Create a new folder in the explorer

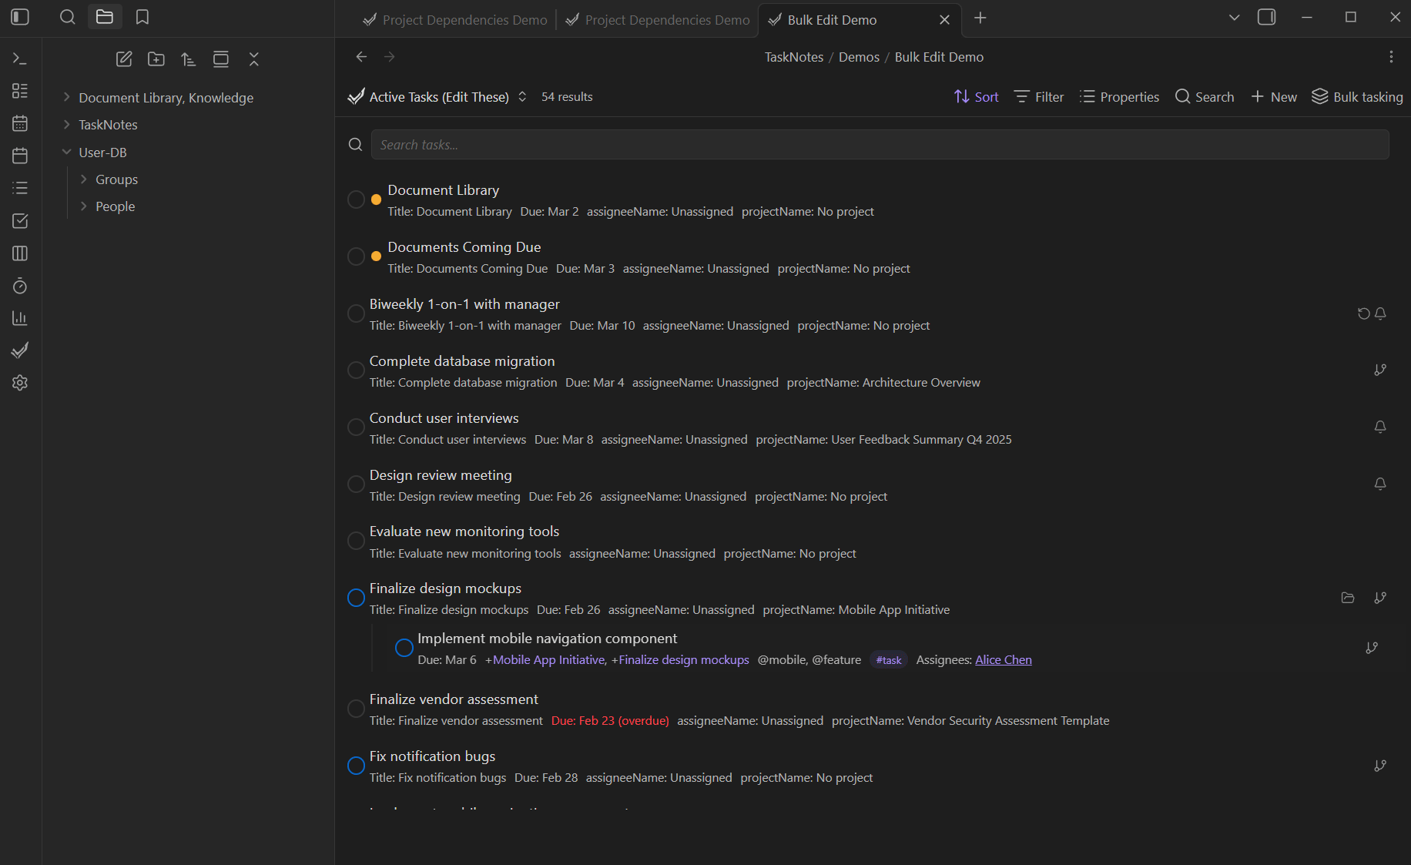[156, 59]
